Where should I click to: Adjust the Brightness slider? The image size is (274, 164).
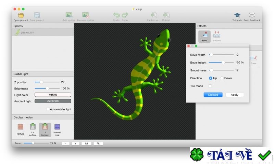click(47, 88)
